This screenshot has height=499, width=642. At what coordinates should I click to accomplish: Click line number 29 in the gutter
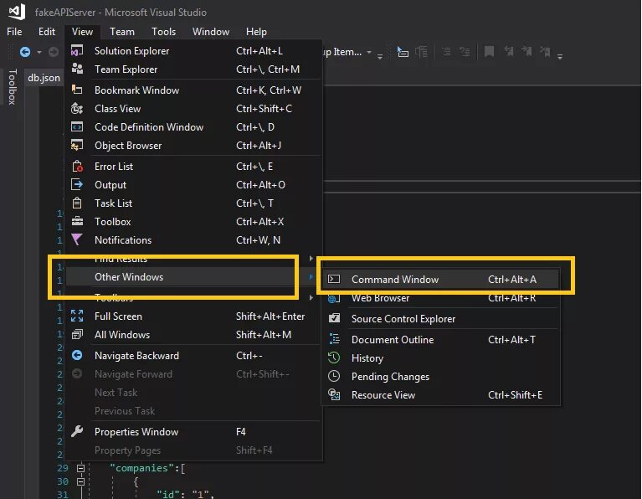tap(63, 468)
